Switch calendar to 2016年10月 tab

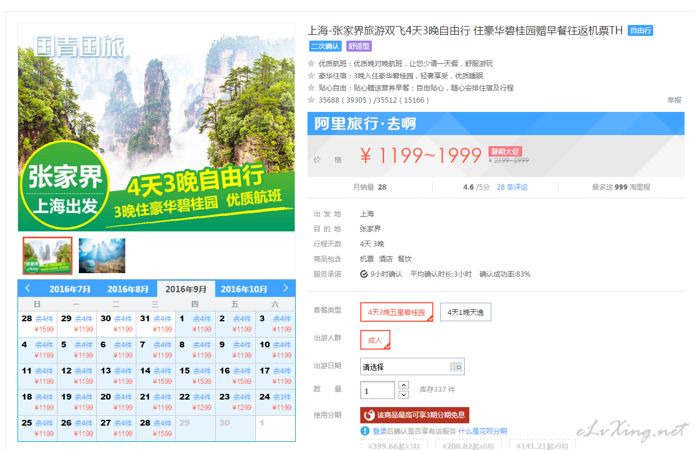click(x=244, y=289)
